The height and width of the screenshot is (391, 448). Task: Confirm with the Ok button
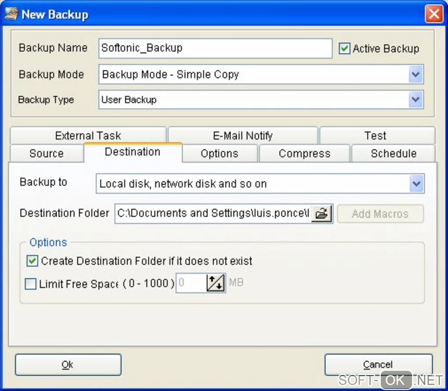click(x=68, y=365)
